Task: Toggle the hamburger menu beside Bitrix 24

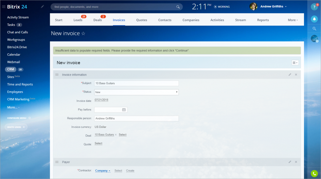Action: point(3,7)
